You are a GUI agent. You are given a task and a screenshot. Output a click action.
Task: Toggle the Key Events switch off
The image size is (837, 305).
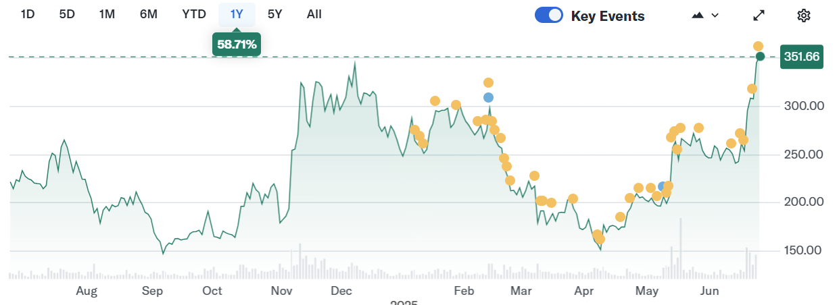548,16
